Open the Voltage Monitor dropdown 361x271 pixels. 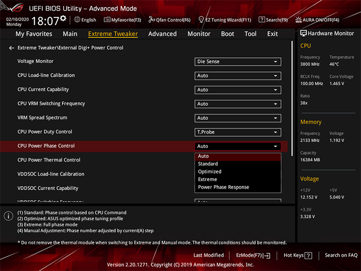pyautogui.click(x=238, y=62)
